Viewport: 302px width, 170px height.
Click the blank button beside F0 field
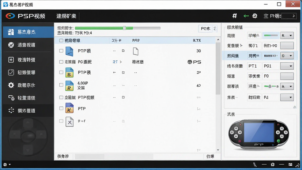click(x=287, y=76)
